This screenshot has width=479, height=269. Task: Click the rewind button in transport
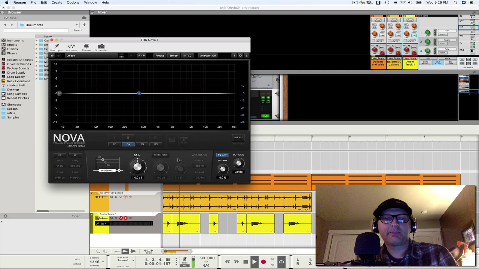pyautogui.click(x=227, y=262)
